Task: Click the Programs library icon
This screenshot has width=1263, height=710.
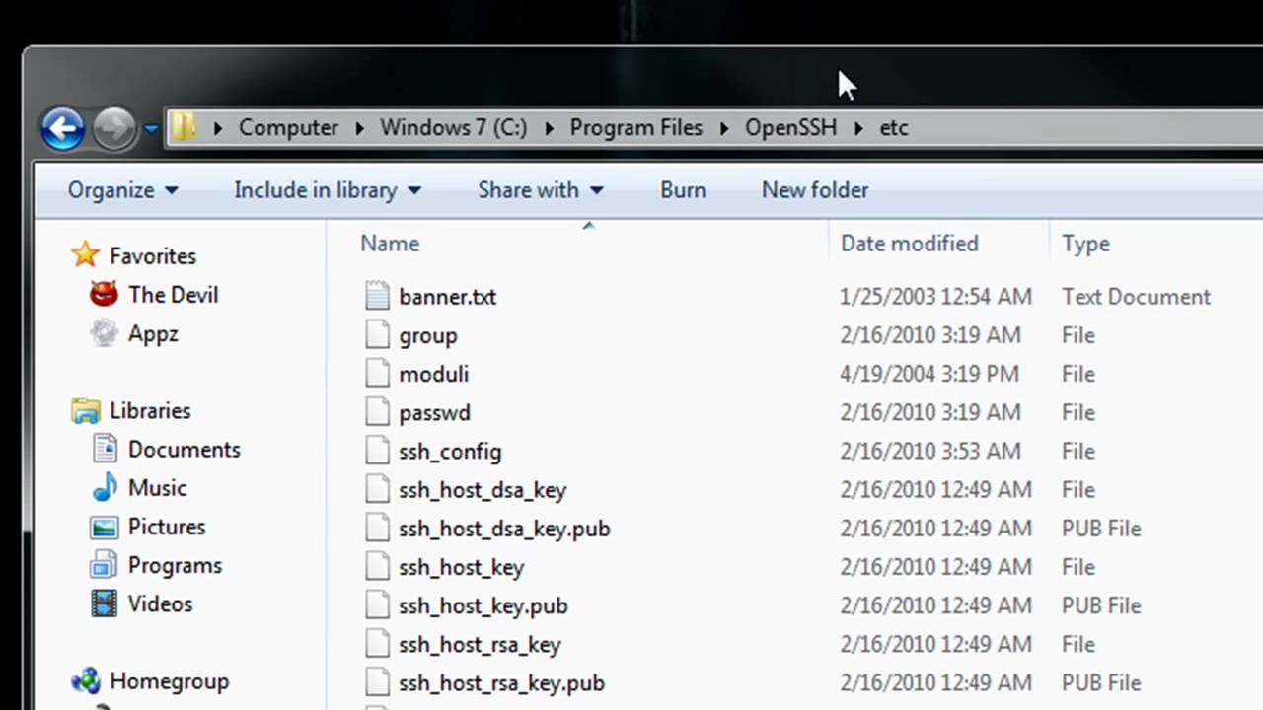Action: [x=104, y=565]
